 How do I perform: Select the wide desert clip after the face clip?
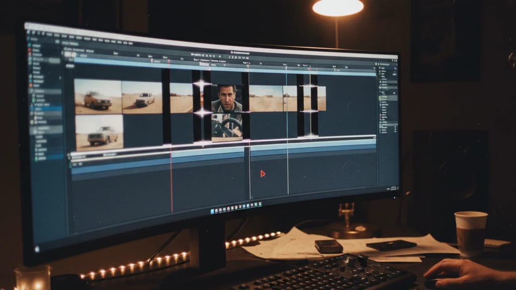(x=266, y=98)
